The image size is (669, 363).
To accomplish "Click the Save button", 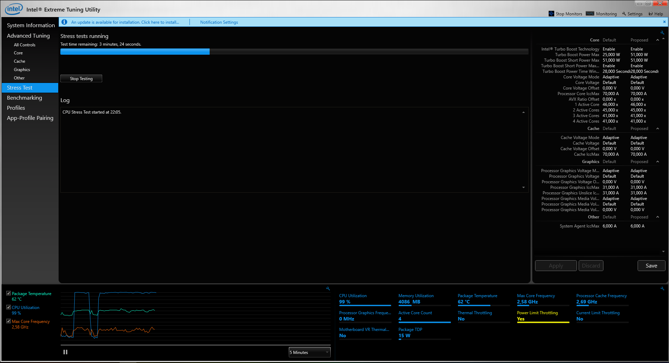I will click(651, 266).
